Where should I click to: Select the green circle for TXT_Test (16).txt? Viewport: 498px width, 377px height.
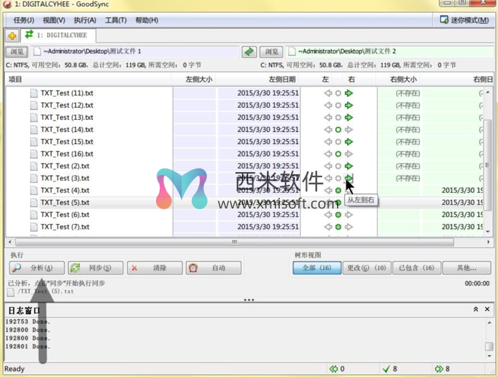(x=338, y=154)
